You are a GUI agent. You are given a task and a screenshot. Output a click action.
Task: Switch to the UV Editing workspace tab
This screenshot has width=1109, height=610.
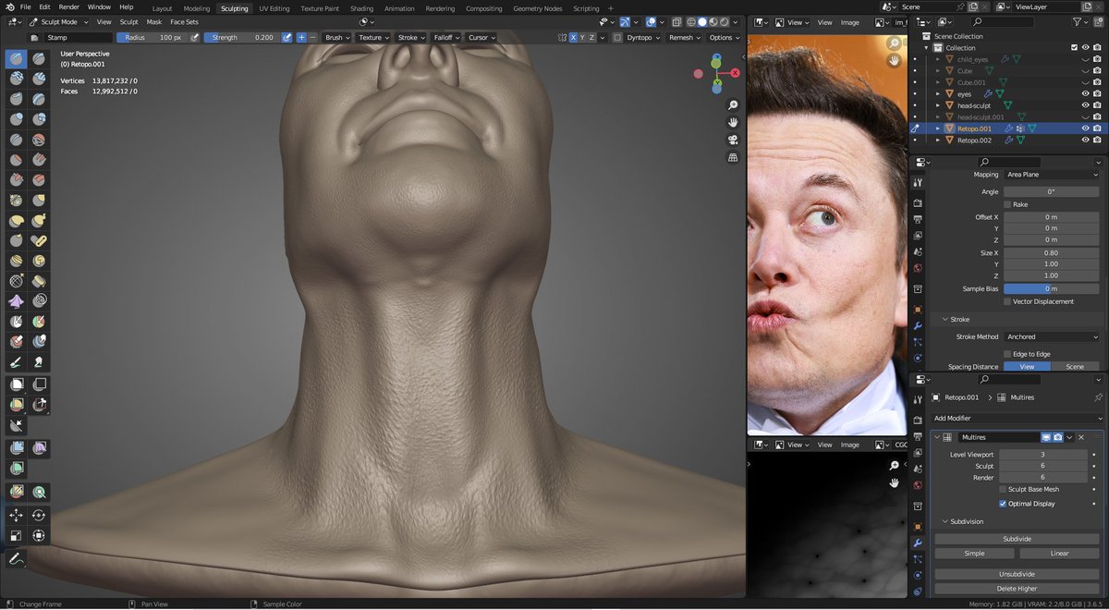(274, 8)
